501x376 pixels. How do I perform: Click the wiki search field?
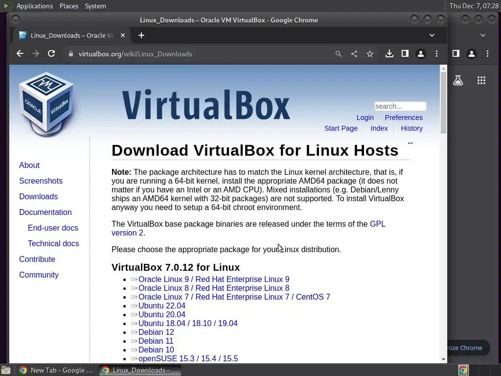pos(400,106)
